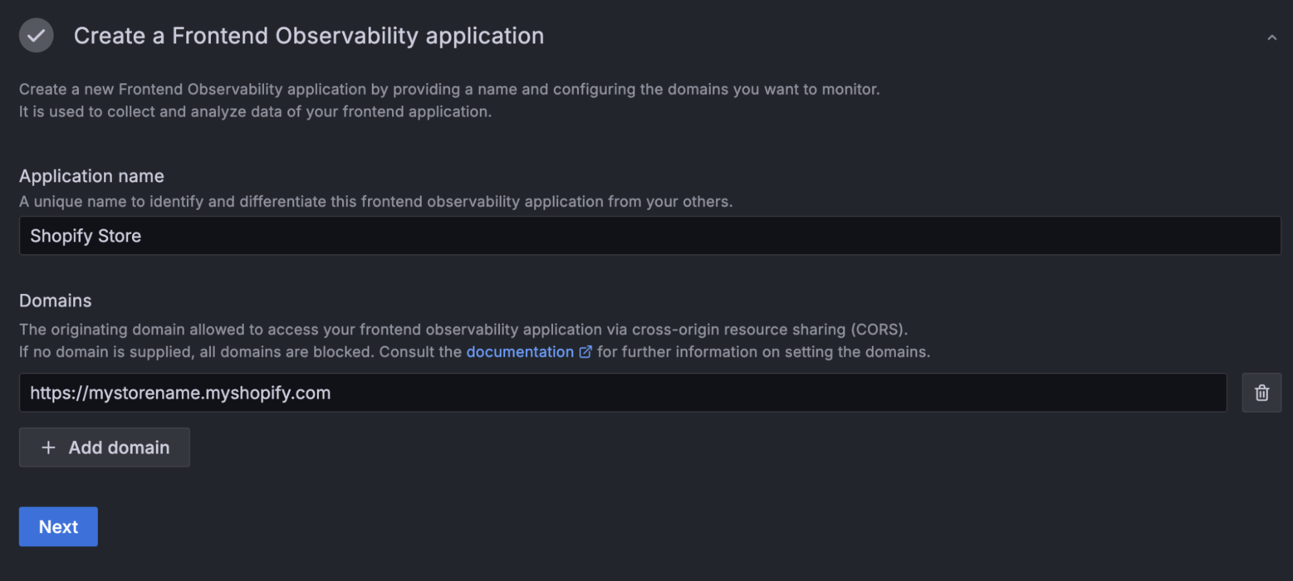Click the "Create a new Frontend Observability" intro sentence
1293x581 pixels.
(449, 89)
